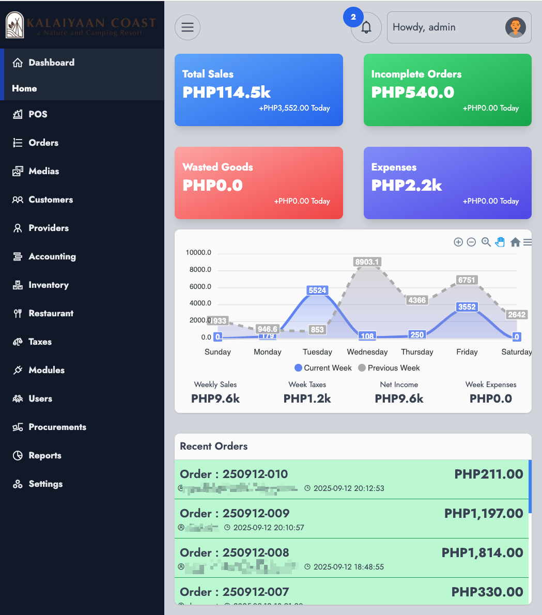Collapse the sidebar using the hamburger button
The image size is (542, 615).
(x=187, y=27)
